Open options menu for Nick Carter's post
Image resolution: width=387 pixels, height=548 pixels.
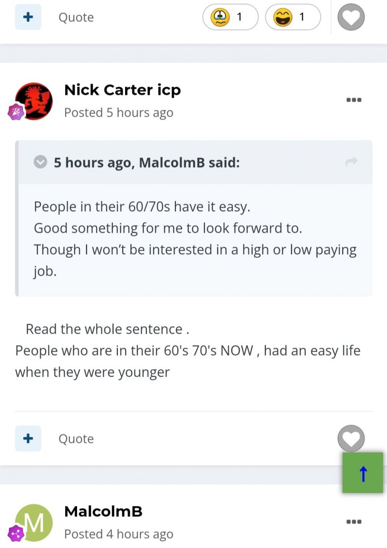point(354,100)
